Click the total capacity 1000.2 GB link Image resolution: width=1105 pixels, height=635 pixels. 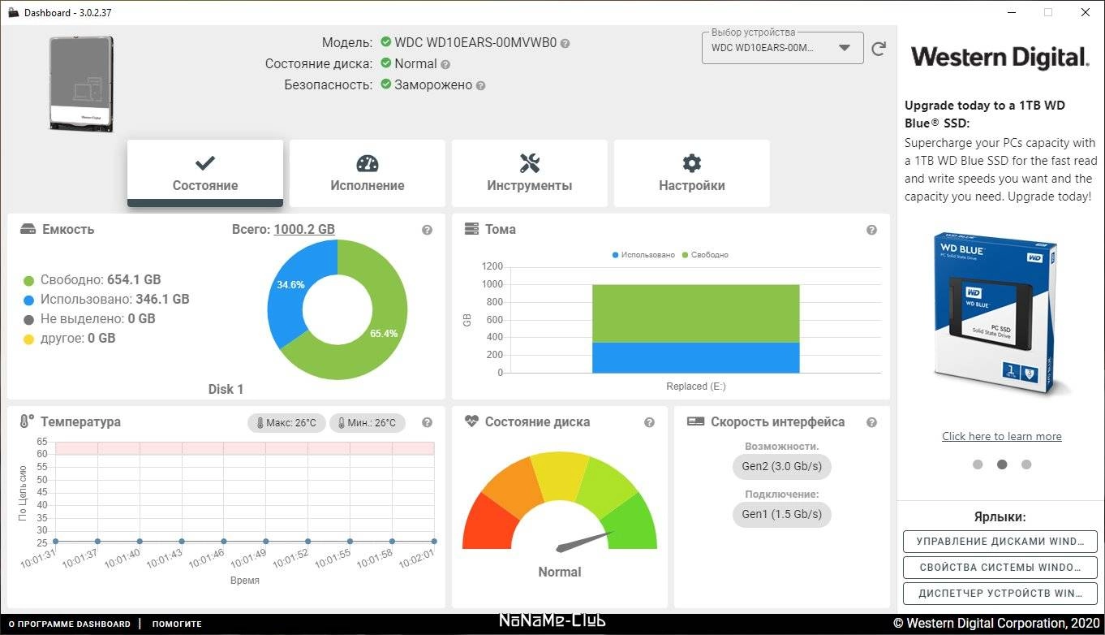click(304, 230)
